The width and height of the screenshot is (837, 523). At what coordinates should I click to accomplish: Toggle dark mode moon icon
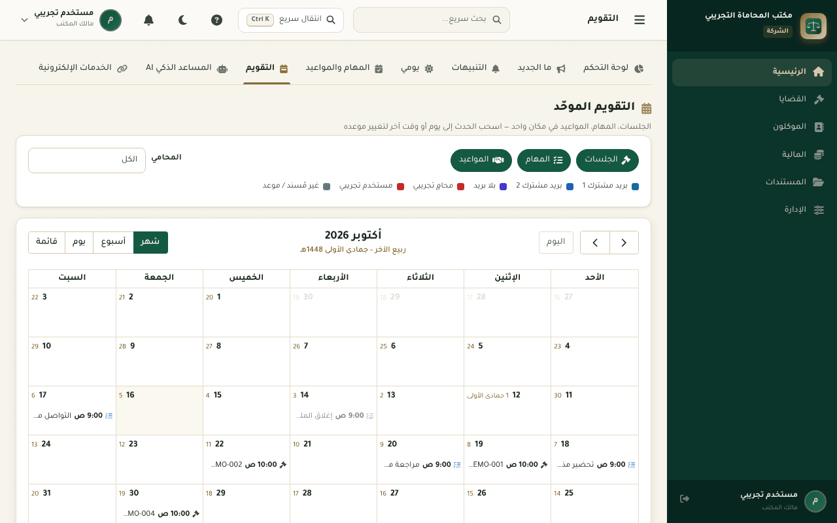[183, 20]
